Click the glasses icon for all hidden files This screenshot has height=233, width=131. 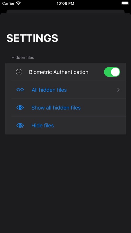(x=20, y=90)
